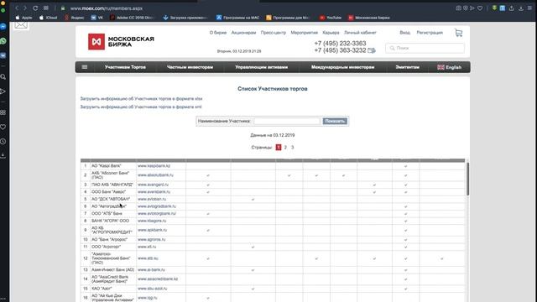Open the YouTube bookmark
Screen dimensions: 537x302
[x=331, y=18]
